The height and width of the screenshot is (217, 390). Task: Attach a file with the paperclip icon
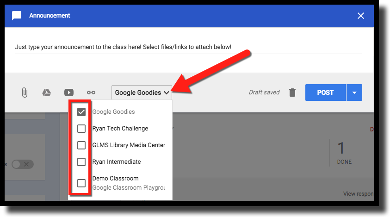(x=25, y=93)
